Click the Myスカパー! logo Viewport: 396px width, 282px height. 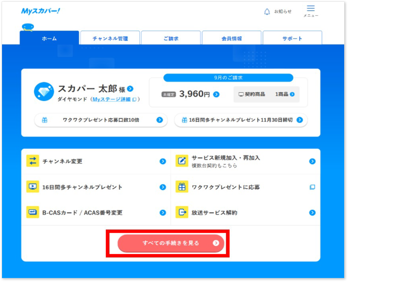(x=41, y=11)
